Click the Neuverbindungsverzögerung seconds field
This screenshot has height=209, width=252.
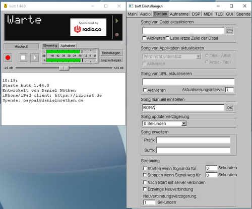point(149,202)
